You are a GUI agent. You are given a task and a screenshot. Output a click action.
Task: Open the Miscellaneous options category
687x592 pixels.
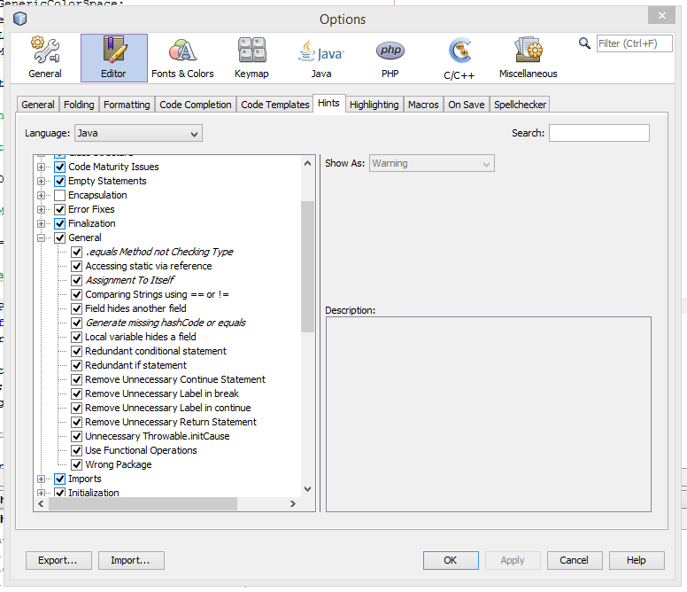tap(528, 58)
